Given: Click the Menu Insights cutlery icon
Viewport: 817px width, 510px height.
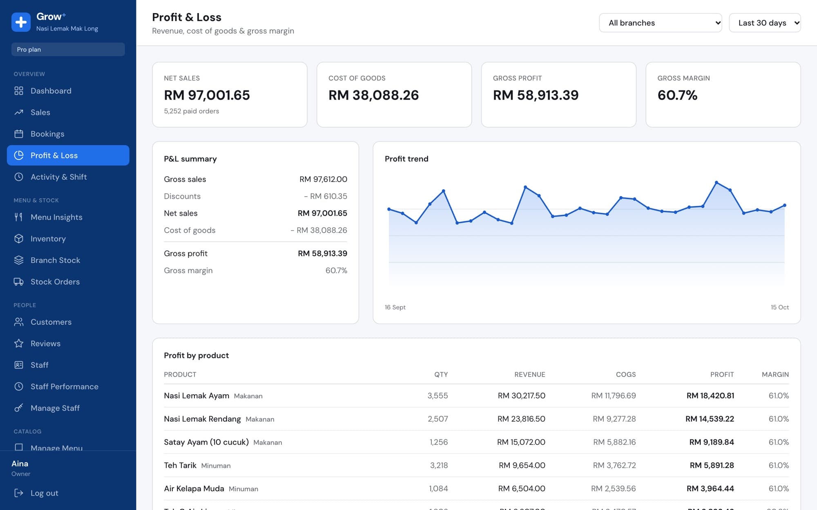Looking at the screenshot, I should pos(19,217).
